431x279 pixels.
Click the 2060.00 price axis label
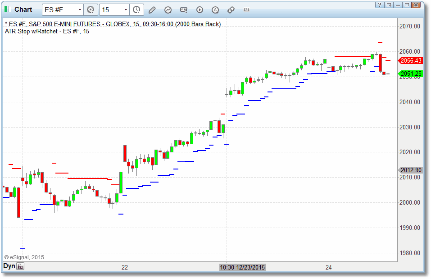pyautogui.click(x=409, y=51)
